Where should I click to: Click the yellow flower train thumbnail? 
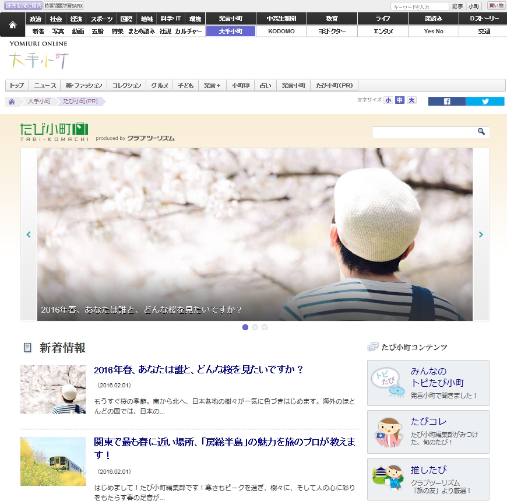click(x=53, y=461)
